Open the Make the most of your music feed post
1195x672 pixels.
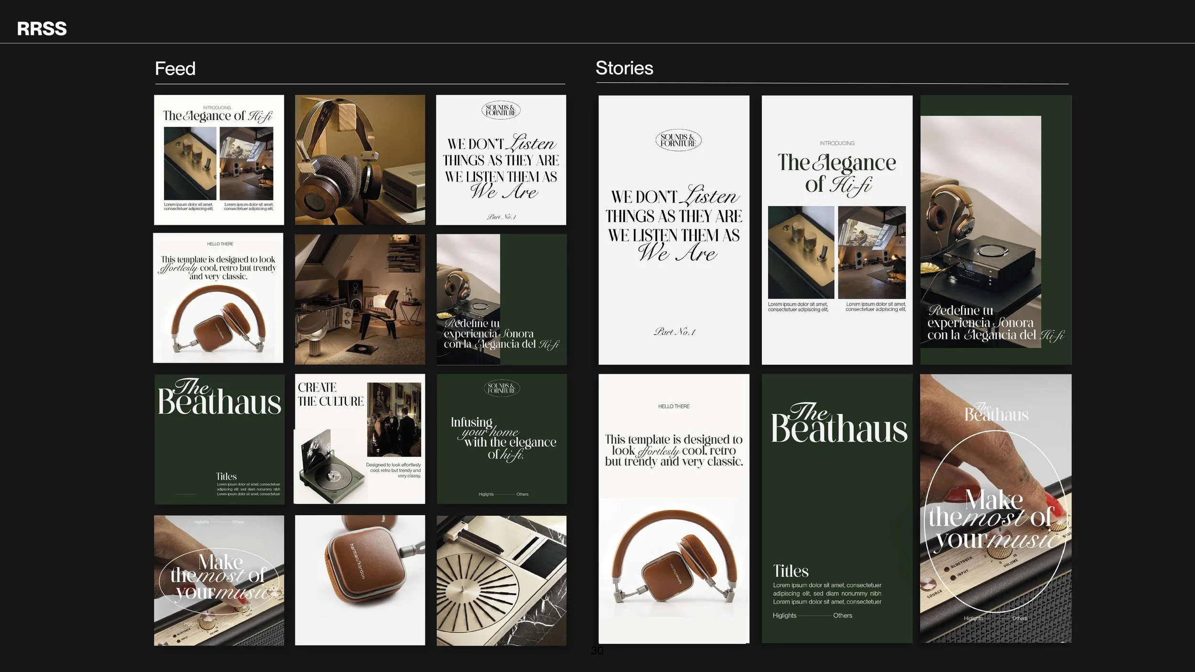pyautogui.click(x=219, y=580)
